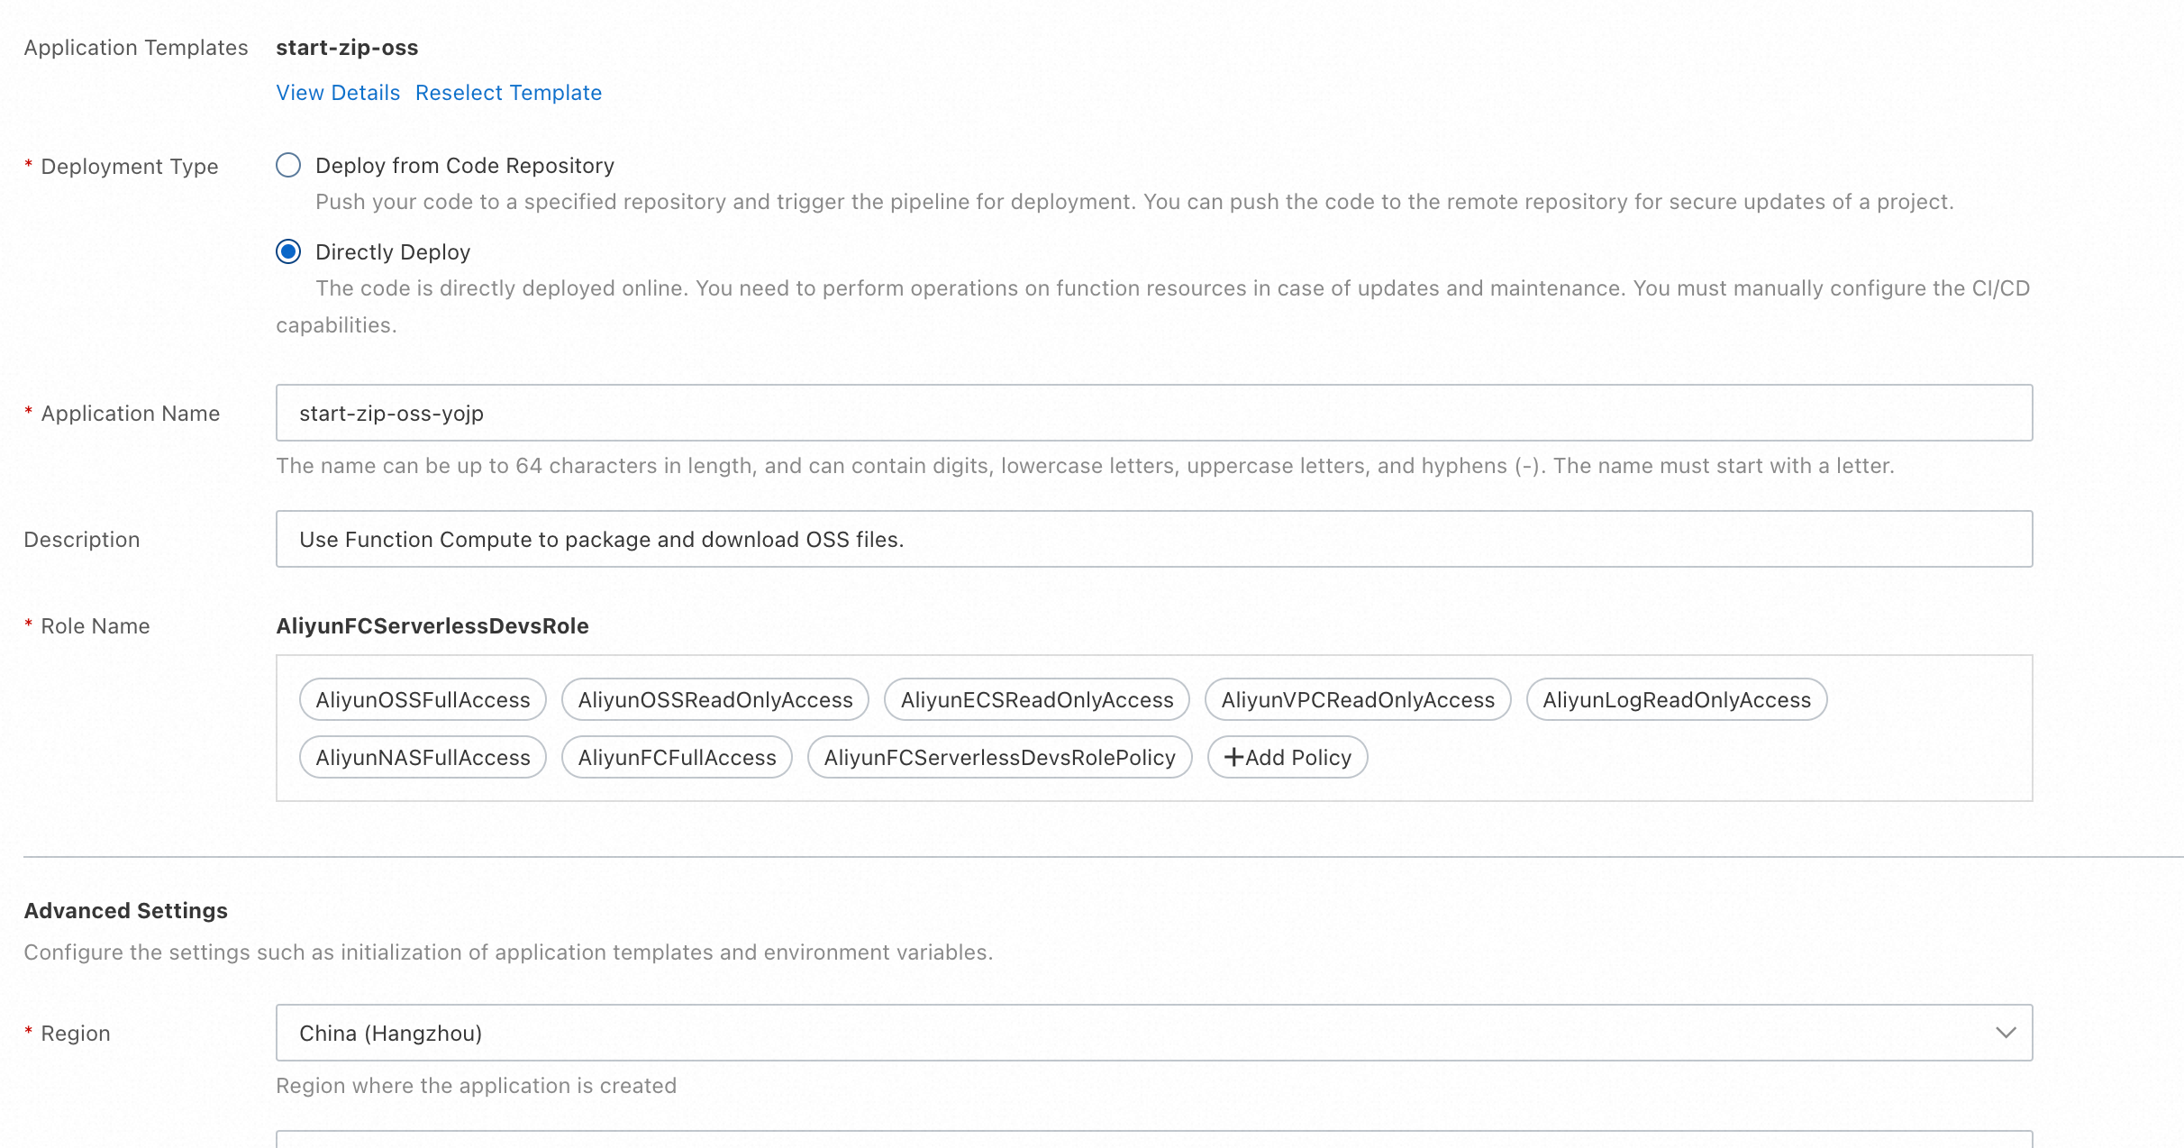Open the View Details link
2184x1148 pixels.
tap(338, 93)
